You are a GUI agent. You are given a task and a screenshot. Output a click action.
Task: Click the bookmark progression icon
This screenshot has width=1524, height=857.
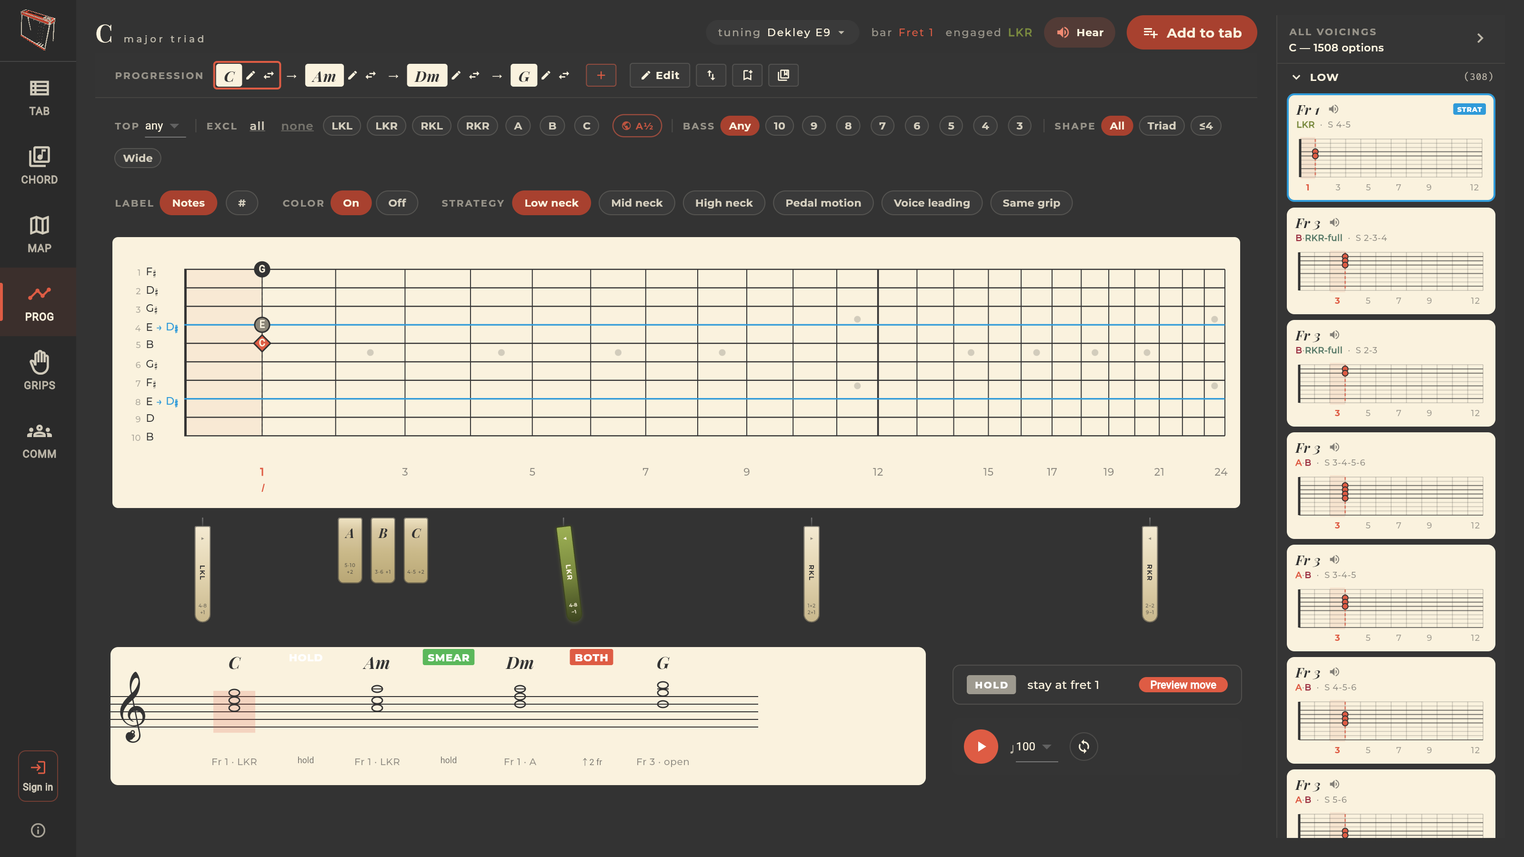click(747, 75)
